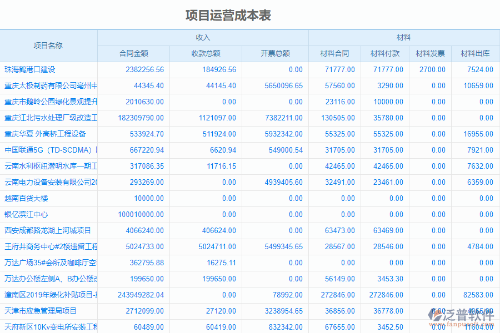The image size is (500, 333).
Task: Click the 材料 group header
Action: point(406,37)
